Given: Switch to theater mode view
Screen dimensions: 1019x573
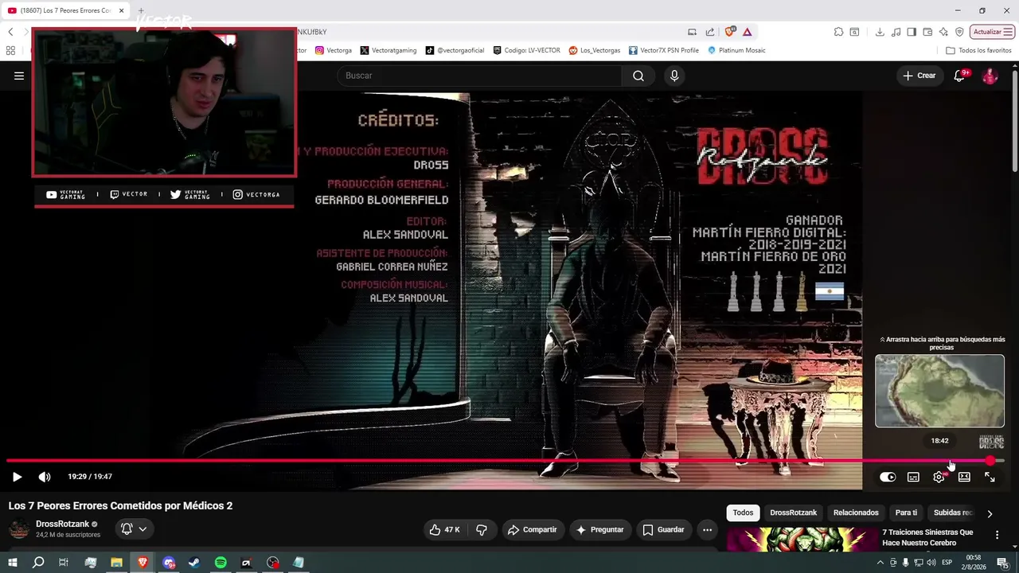Looking at the screenshot, I should 964,477.
